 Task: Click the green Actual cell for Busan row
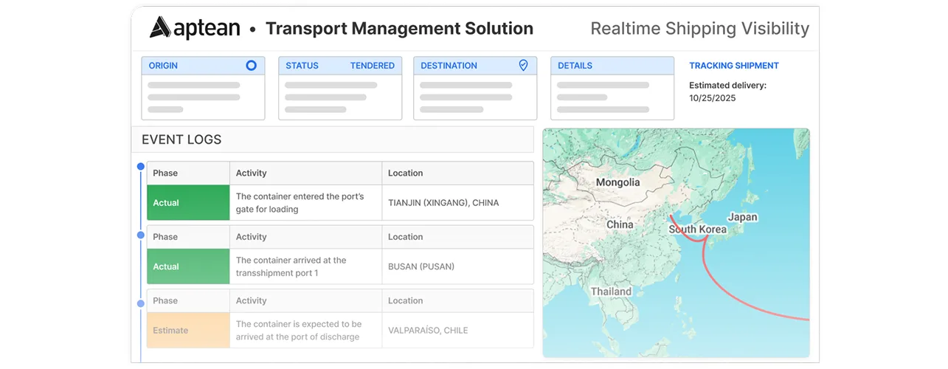(x=188, y=266)
